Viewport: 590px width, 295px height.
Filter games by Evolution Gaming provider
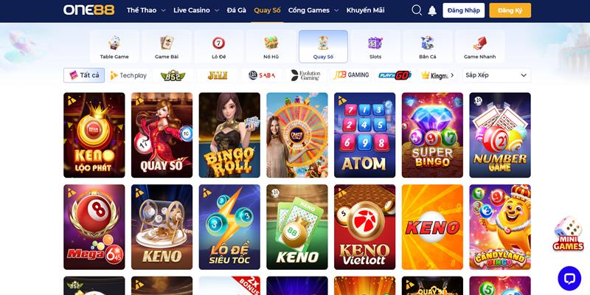click(x=306, y=75)
